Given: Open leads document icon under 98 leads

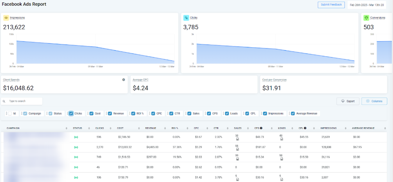Looking at the screenshot, I should [281, 160].
